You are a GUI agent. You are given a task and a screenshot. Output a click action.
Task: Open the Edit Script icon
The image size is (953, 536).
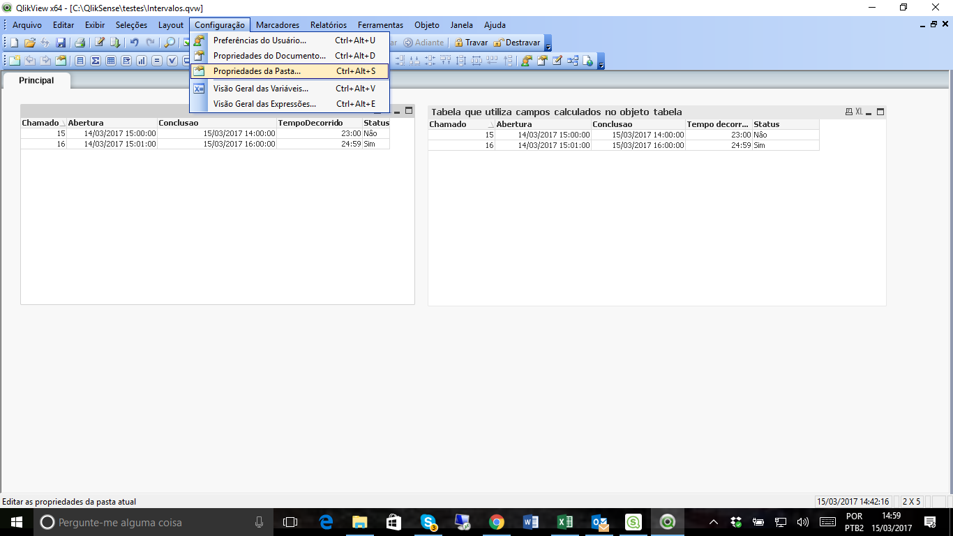tap(100, 42)
